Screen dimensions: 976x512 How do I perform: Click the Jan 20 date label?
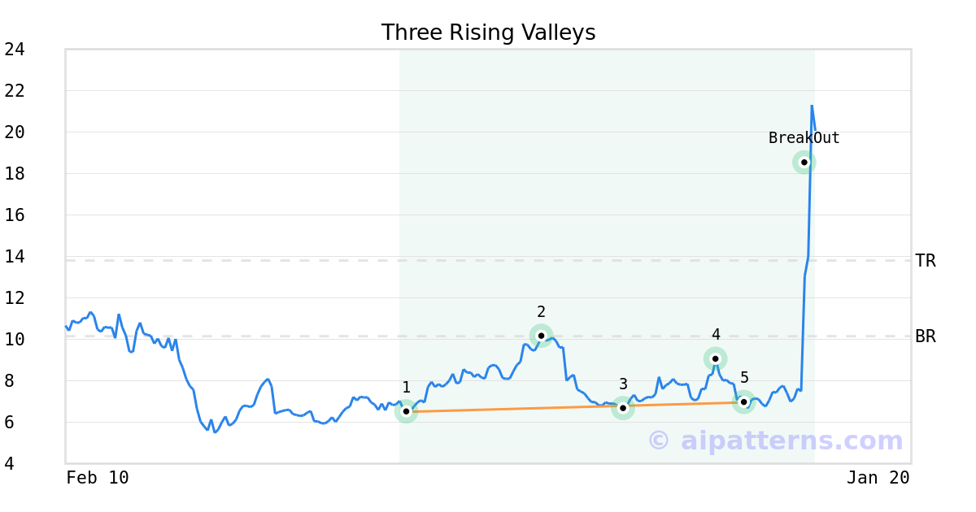click(x=878, y=478)
